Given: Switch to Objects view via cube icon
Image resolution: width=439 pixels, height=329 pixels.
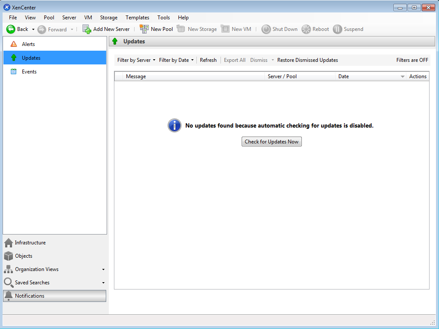Looking at the screenshot, I should pyautogui.click(x=9, y=256).
